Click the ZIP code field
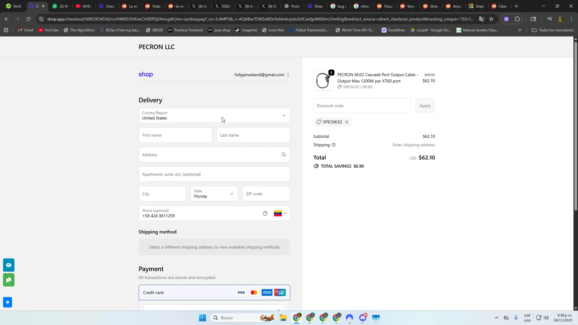This screenshot has height=325, width=578. (x=266, y=194)
